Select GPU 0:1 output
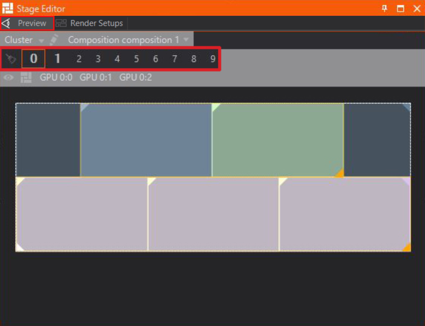 tap(95, 78)
